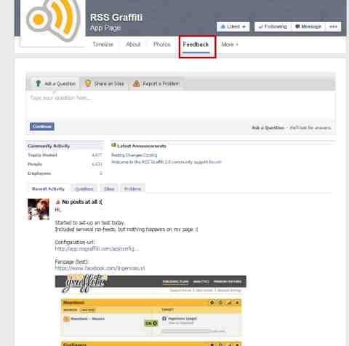Click the post author's avatar thumbnail

click(x=39, y=209)
